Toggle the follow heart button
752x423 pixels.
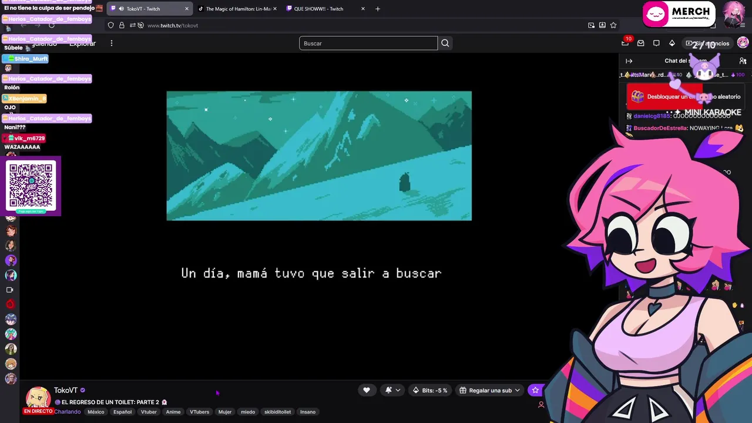coord(367,390)
